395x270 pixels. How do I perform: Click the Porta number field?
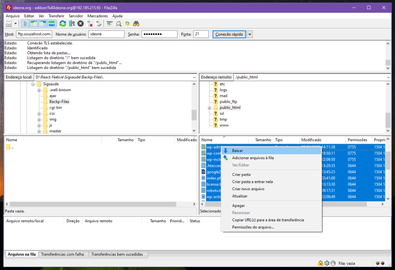click(x=201, y=34)
